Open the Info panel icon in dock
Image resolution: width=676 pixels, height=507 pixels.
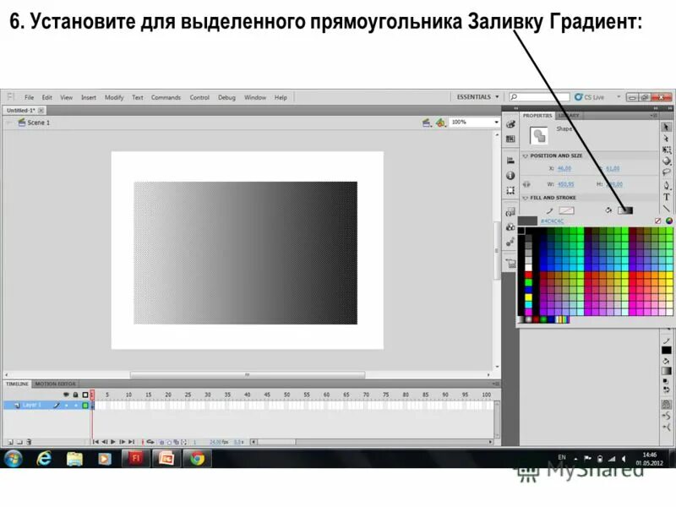point(510,176)
